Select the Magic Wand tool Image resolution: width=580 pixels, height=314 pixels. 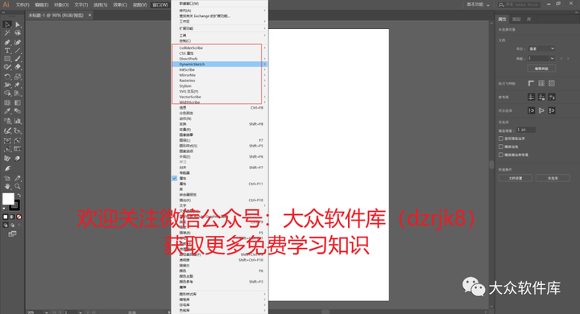click(7, 33)
